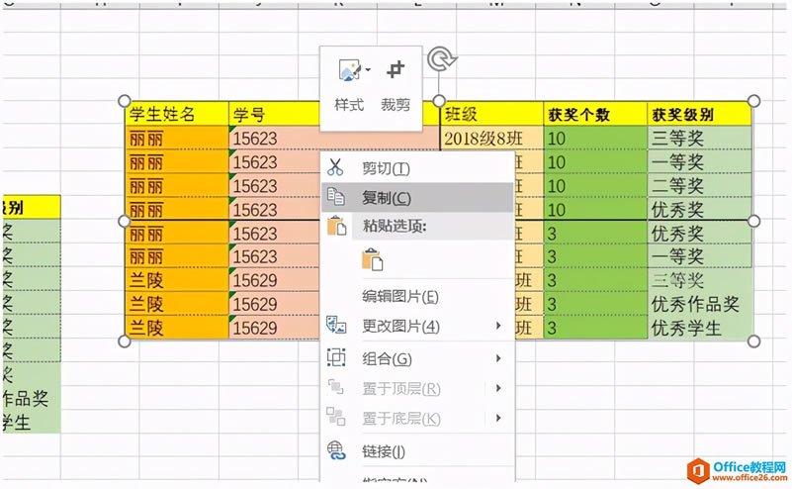The width and height of the screenshot is (792, 489).
Task: Click the last 15629 cell in 学号 column
Action: click(x=275, y=328)
